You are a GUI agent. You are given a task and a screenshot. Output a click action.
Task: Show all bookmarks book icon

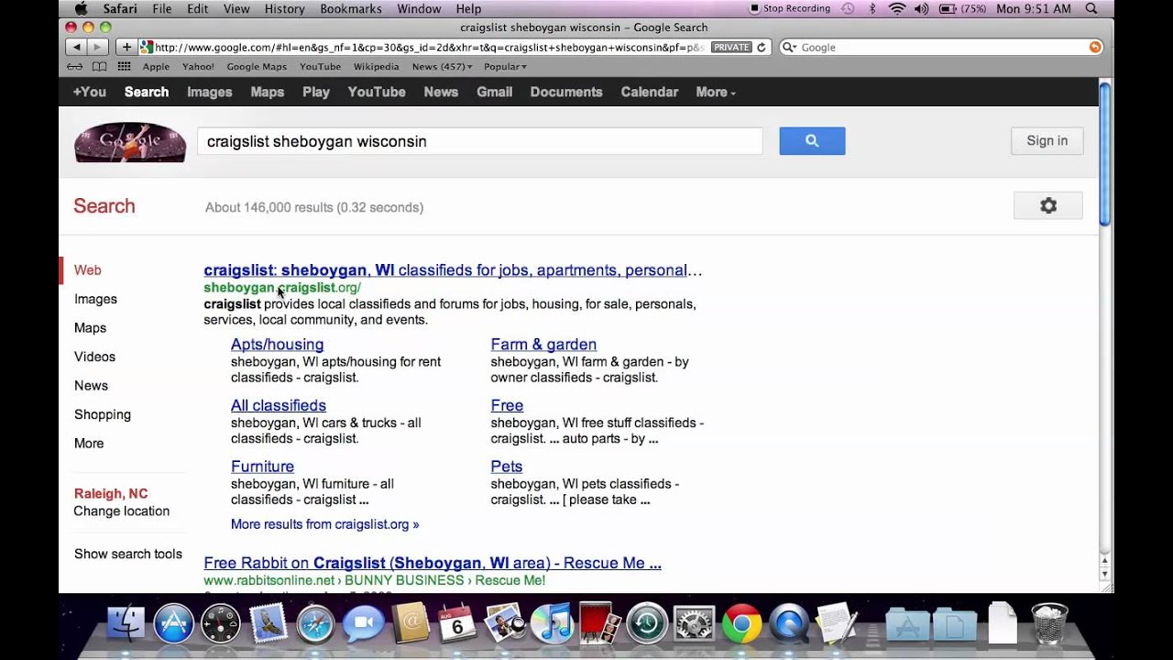[x=99, y=67]
